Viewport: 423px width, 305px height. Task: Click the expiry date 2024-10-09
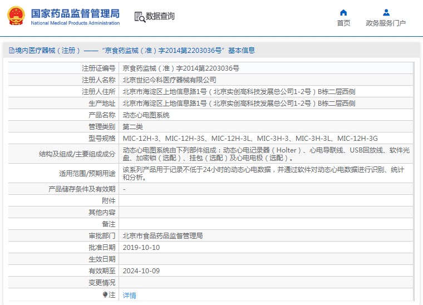coord(141,271)
